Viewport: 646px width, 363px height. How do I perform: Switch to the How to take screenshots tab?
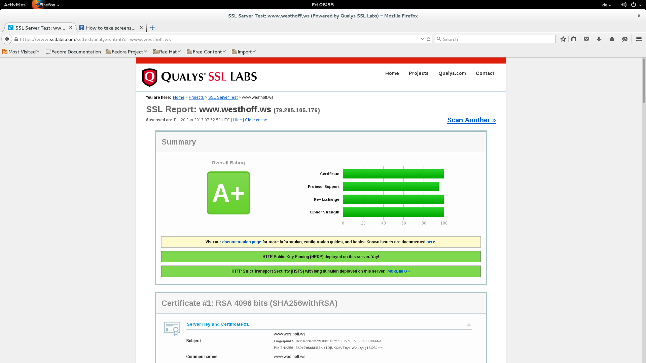(110, 28)
